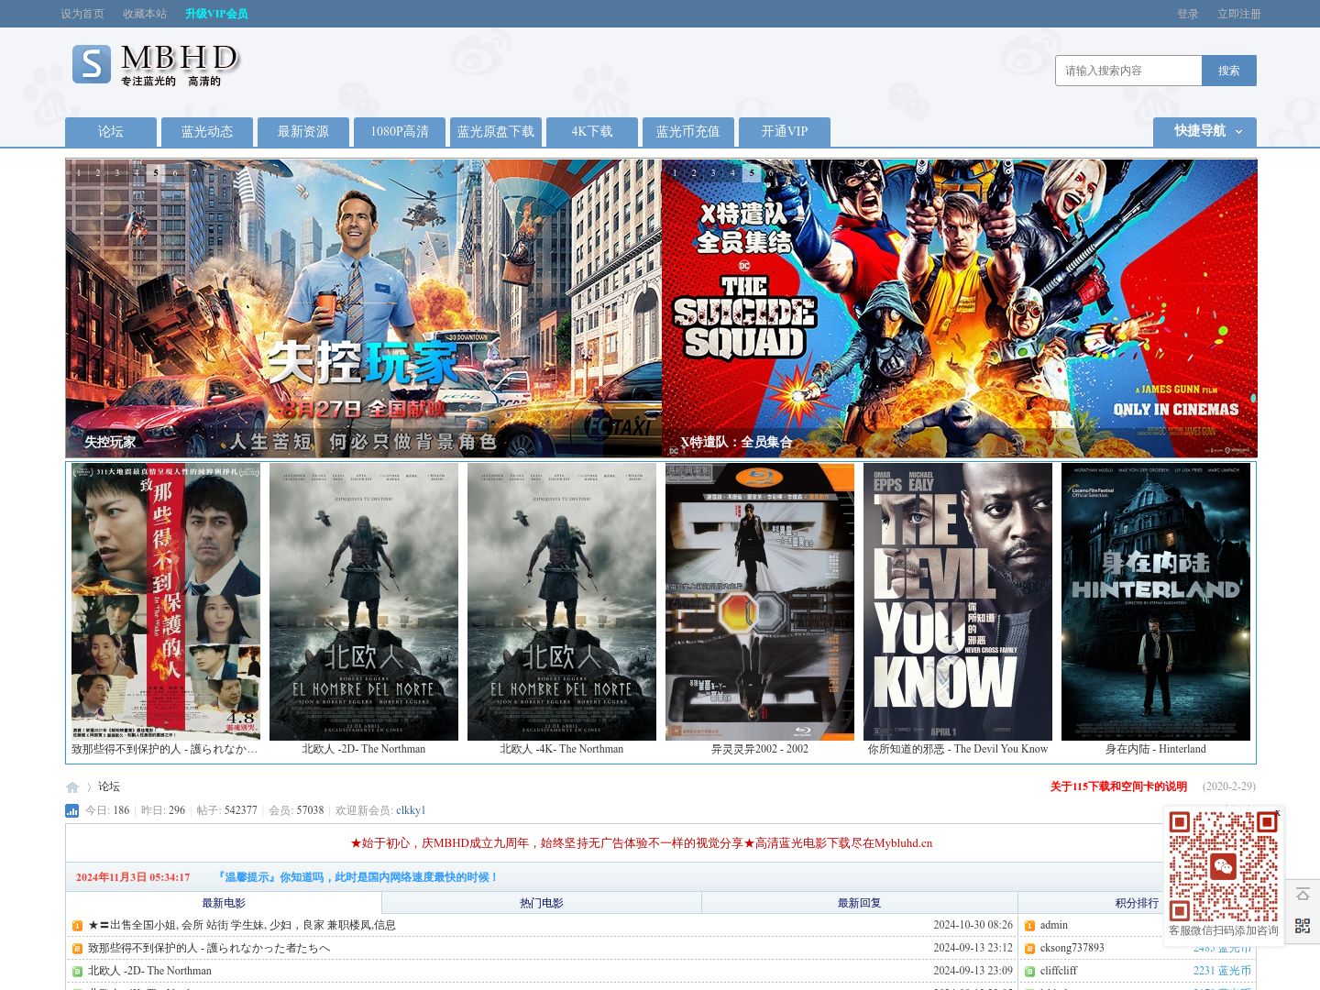The image size is (1320, 990).
Task: Click the 收藏本站 link
Action: tap(145, 14)
